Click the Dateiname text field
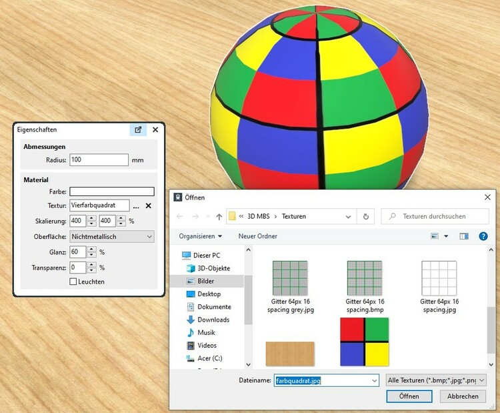500x413 pixels. pyautogui.click(x=322, y=380)
